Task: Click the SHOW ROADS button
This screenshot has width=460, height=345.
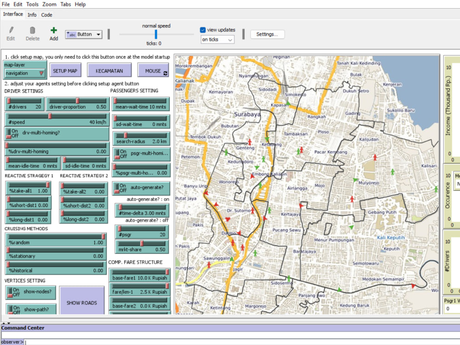Action: (81, 303)
